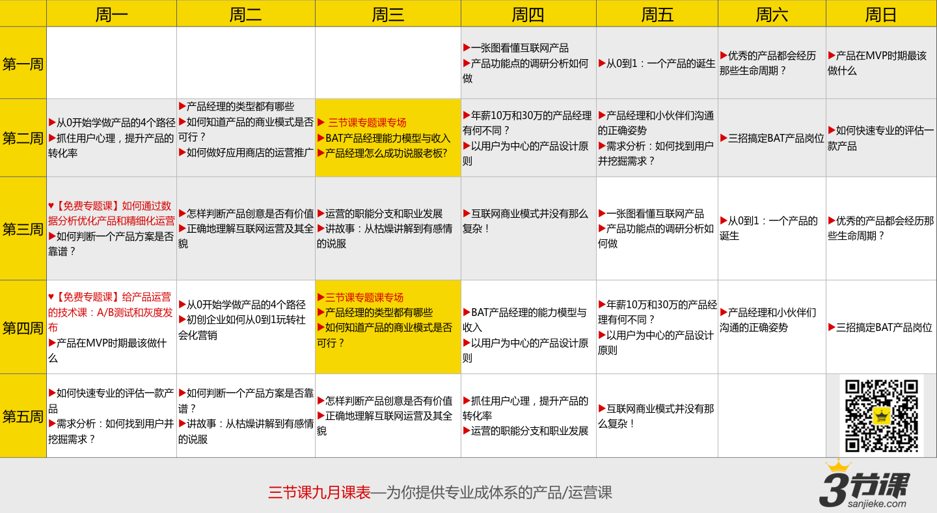Screen dimensions: 937x513
Task: Click 抓住用户心理，提升产品的转化率 in 第二周 周一
Action: coord(111,146)
